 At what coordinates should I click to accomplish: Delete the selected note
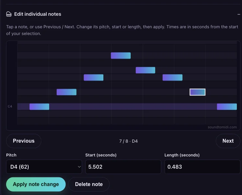[89, 184]
